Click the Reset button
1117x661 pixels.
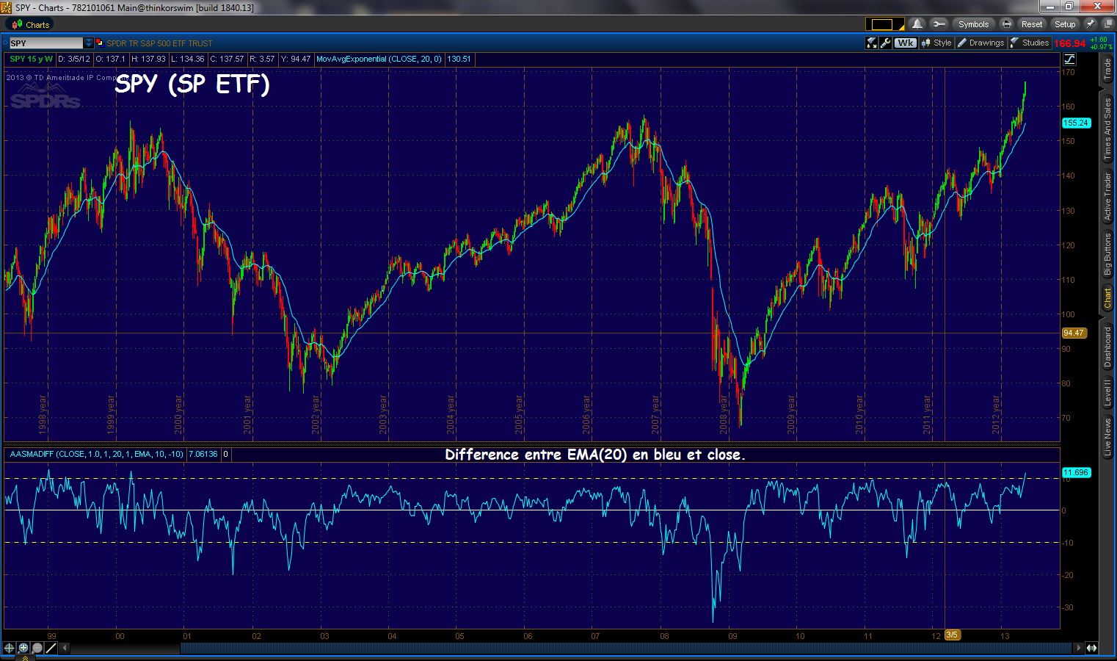(x=1032, y=24)
